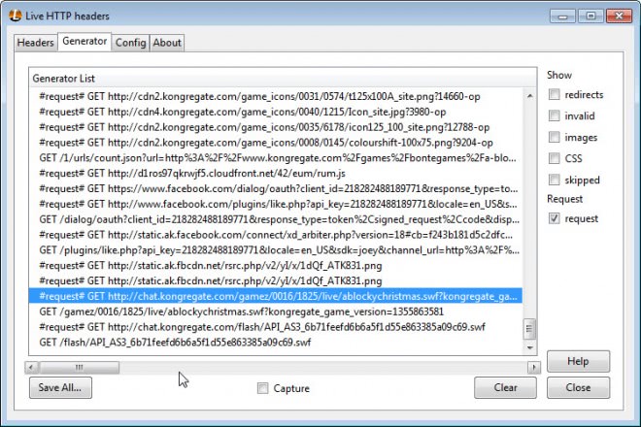
Task: Toggle the Capture checkbox
Action: point(263,388)
